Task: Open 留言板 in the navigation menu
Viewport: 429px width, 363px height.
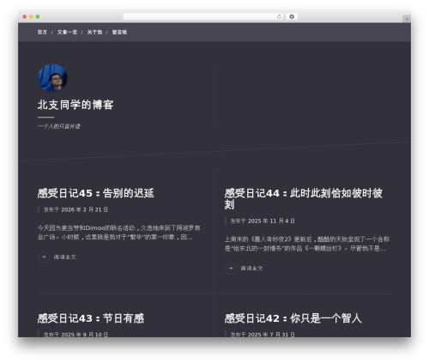Action: point(119,32)
